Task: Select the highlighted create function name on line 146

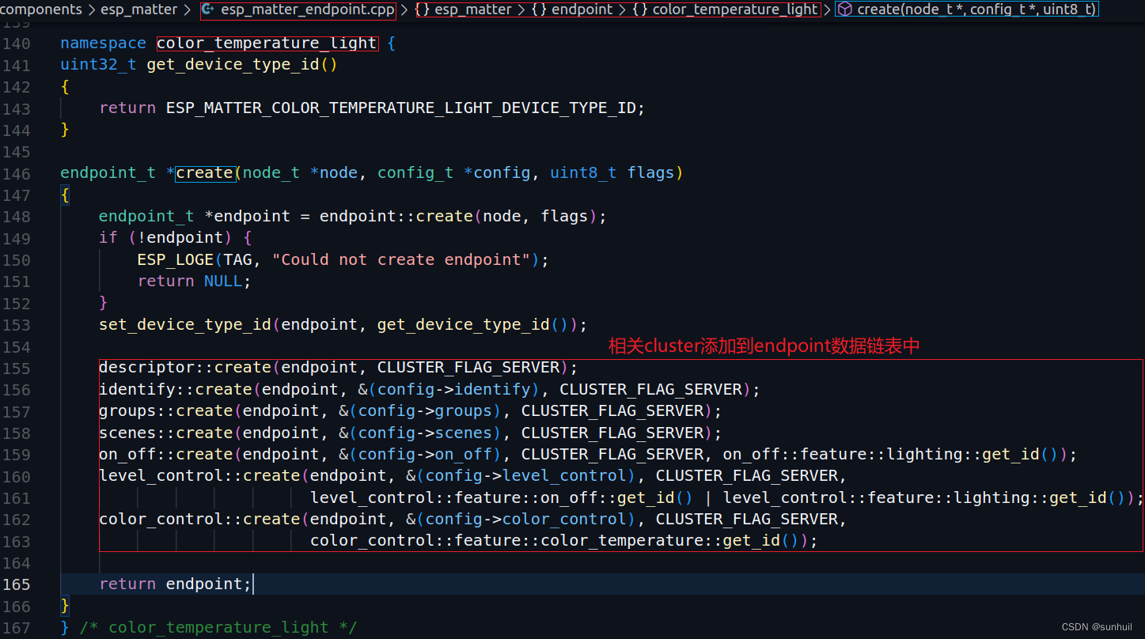Action: [x=205, y=172]
